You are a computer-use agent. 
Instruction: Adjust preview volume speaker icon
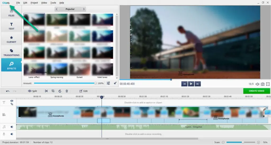click(x=257, y=84)
